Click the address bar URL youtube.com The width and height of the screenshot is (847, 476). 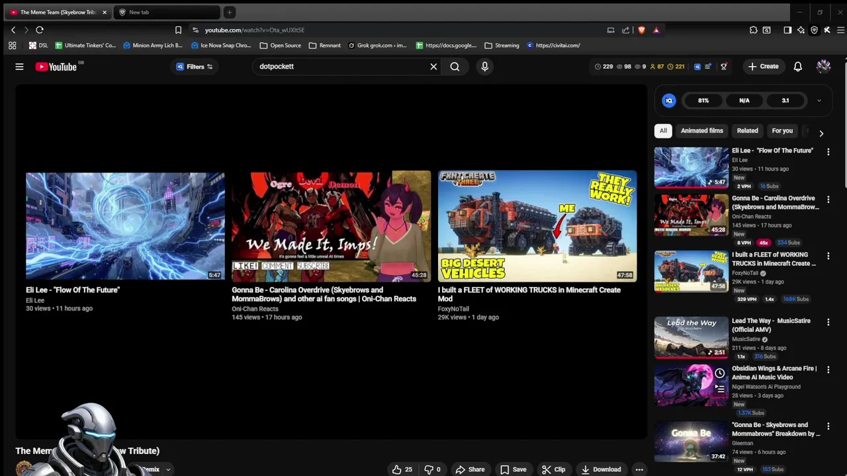pos(255,30)
